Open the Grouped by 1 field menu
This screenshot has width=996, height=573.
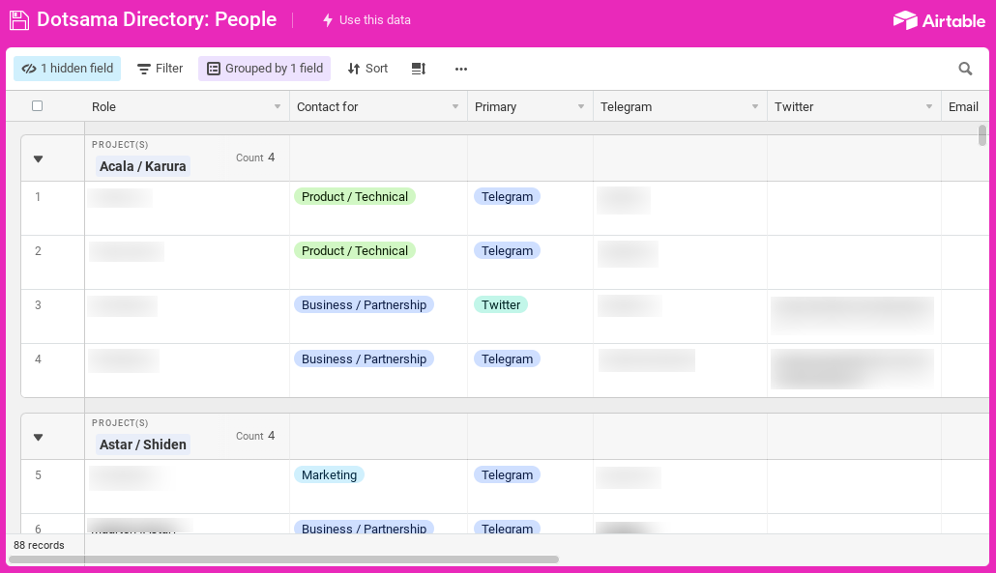coord(264,69)
